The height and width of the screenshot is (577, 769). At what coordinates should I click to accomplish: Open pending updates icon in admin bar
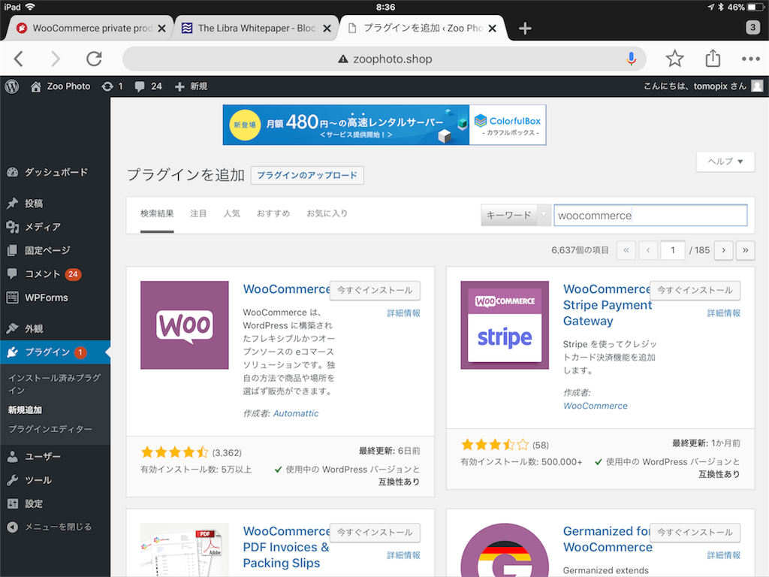(112, 86)
